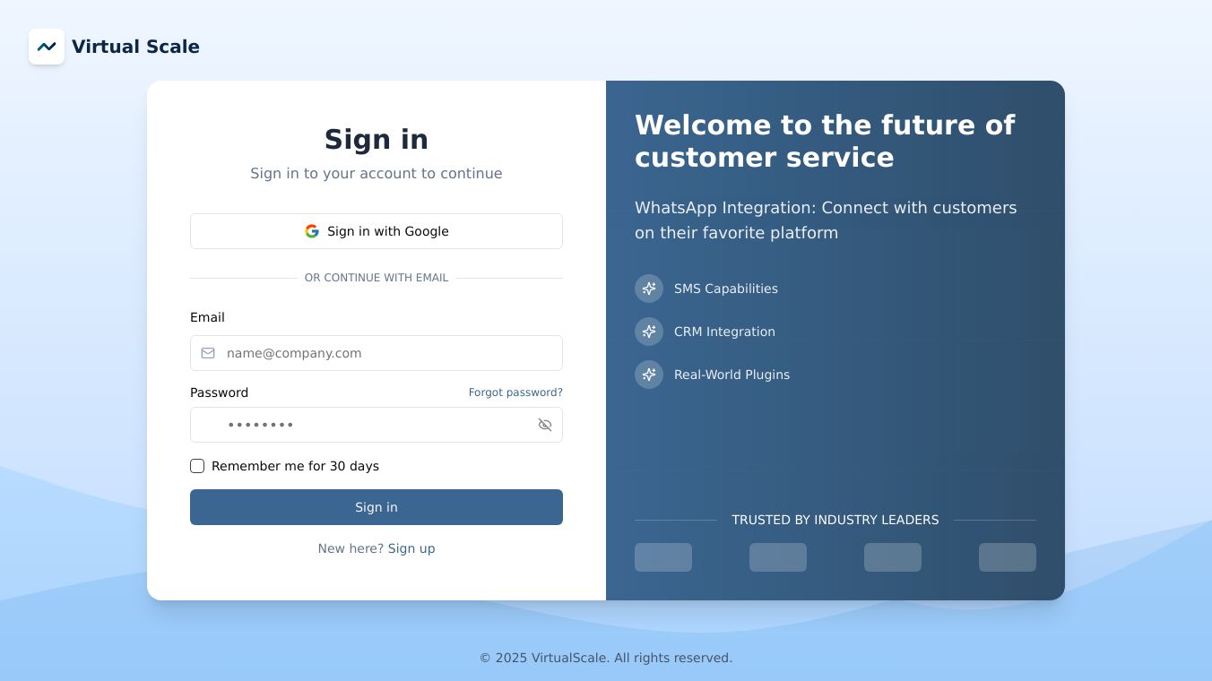Follow the Sign up link
The image size is (1212, 681).
click(411, 548)
